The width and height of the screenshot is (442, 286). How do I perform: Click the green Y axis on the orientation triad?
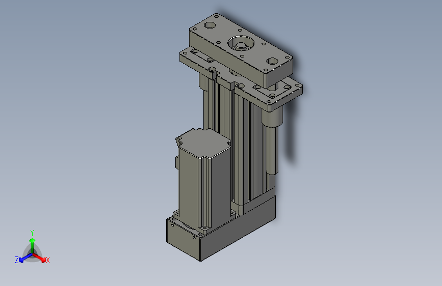(x=33, y=245)
